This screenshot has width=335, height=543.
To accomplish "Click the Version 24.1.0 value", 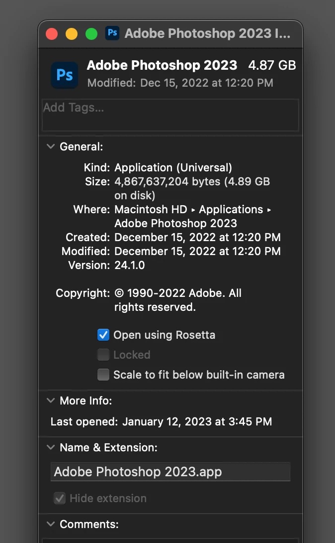I will 130,265.
